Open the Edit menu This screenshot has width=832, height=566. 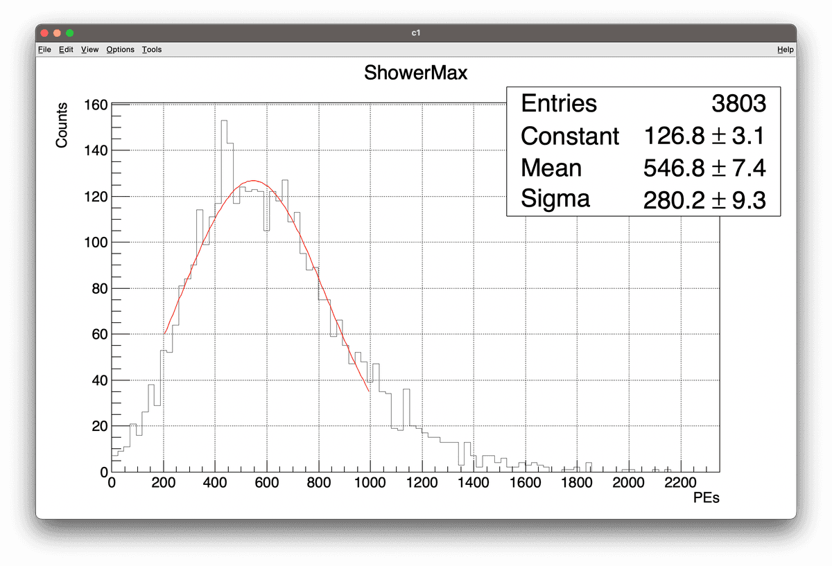click(66, 50)
